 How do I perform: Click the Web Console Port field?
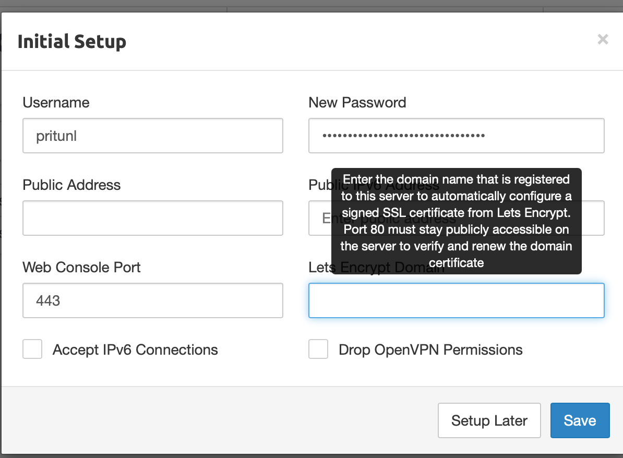152,300
